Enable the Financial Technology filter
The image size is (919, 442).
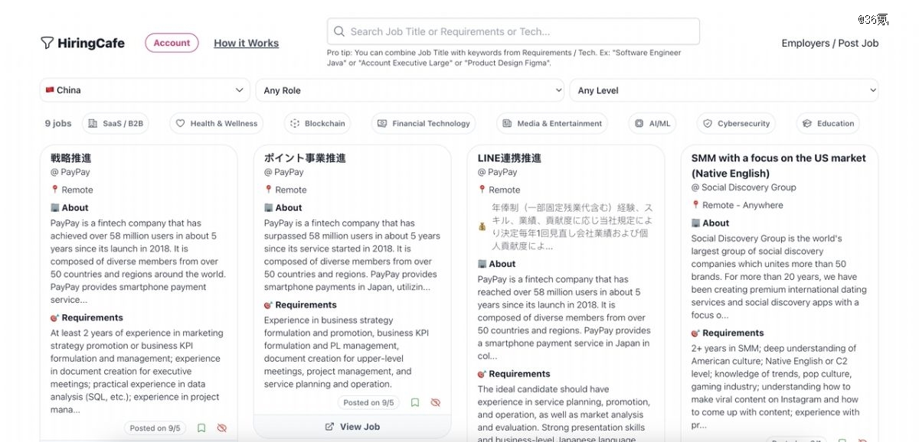coord(423,123)
